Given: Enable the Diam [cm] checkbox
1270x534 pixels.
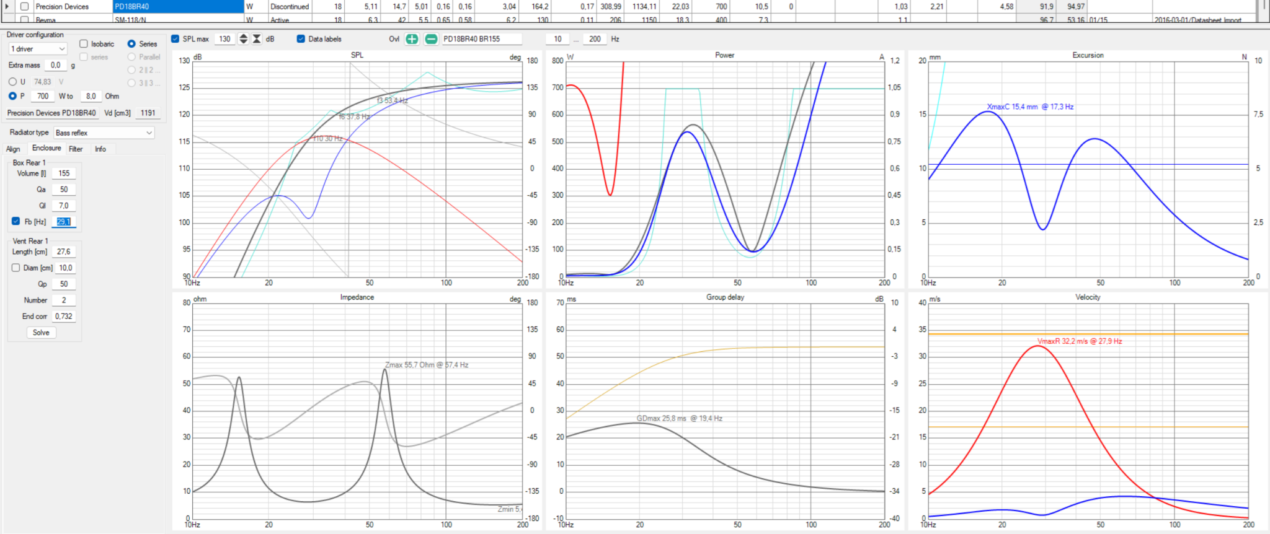Looking at the screenshot, I should pos(16,268).
